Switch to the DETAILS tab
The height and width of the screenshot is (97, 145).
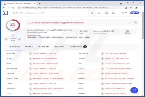coord(29,47)
